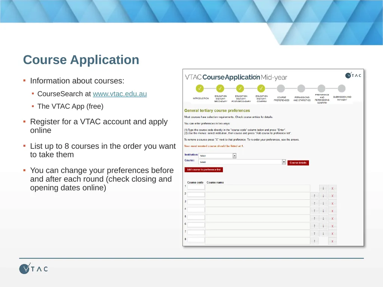383x287 pixels.
Task: Remove preference 3 with the X
Action: coord(332,203)
